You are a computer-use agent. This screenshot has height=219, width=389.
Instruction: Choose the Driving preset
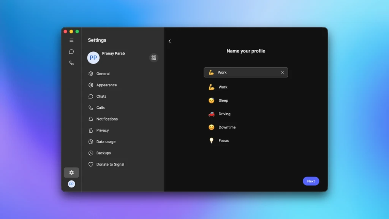[246, 114]
